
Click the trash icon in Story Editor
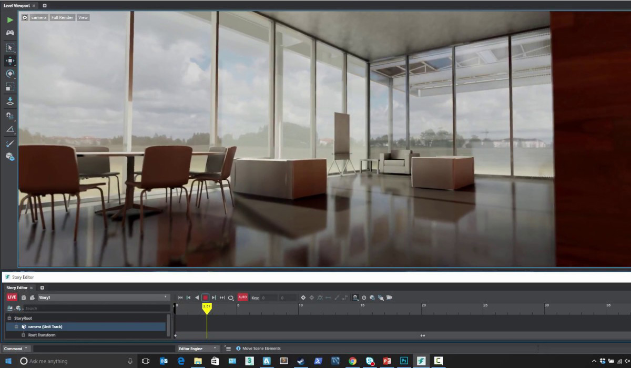pyautogui.click(x=24, y=298)
